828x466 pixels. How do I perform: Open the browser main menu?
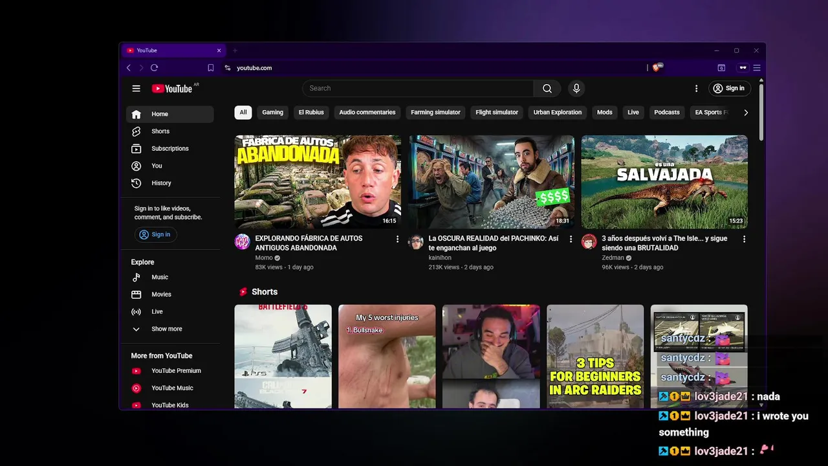tap(757, 68)
